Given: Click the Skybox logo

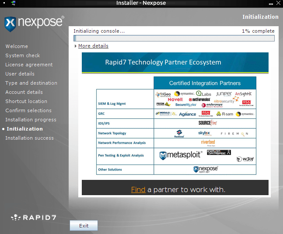Looking at the screenshot, I should [205, 133].
